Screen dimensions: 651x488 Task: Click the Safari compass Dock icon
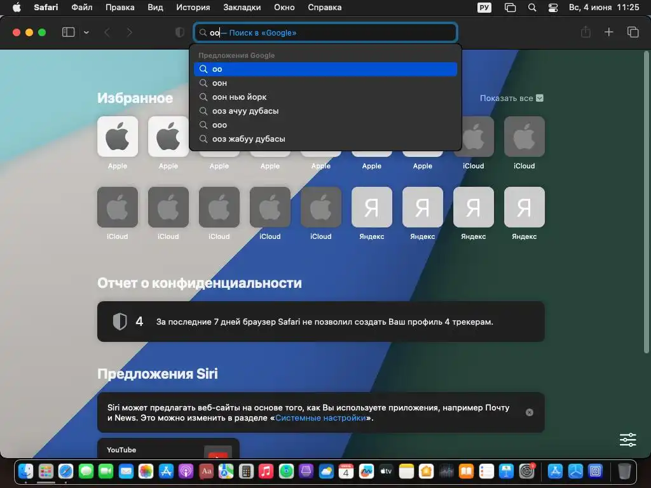tap(65, 471)
